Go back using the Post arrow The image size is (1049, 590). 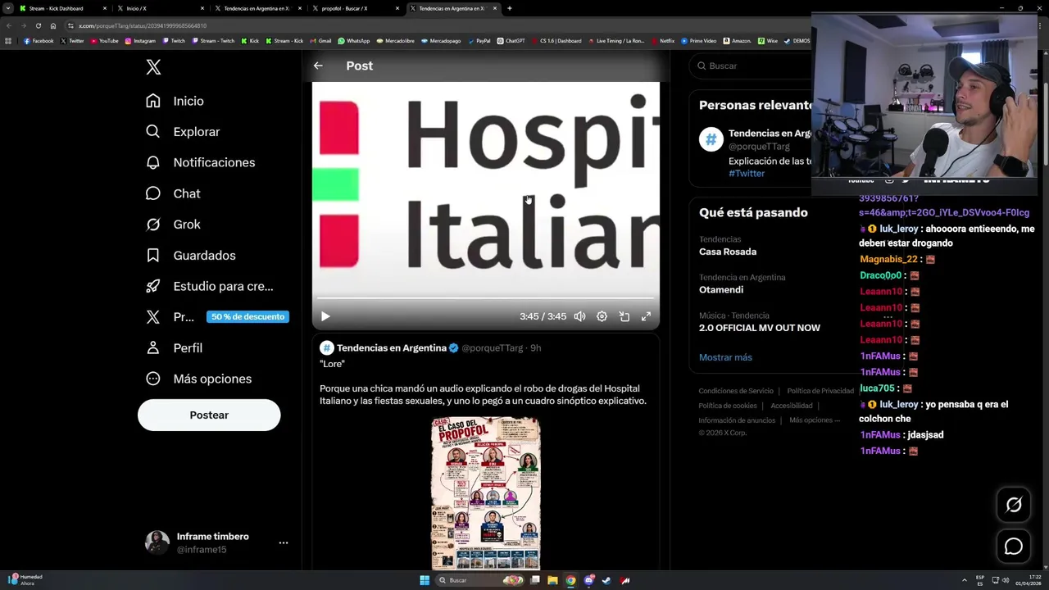pyautogui.click(x=318, y=66)
